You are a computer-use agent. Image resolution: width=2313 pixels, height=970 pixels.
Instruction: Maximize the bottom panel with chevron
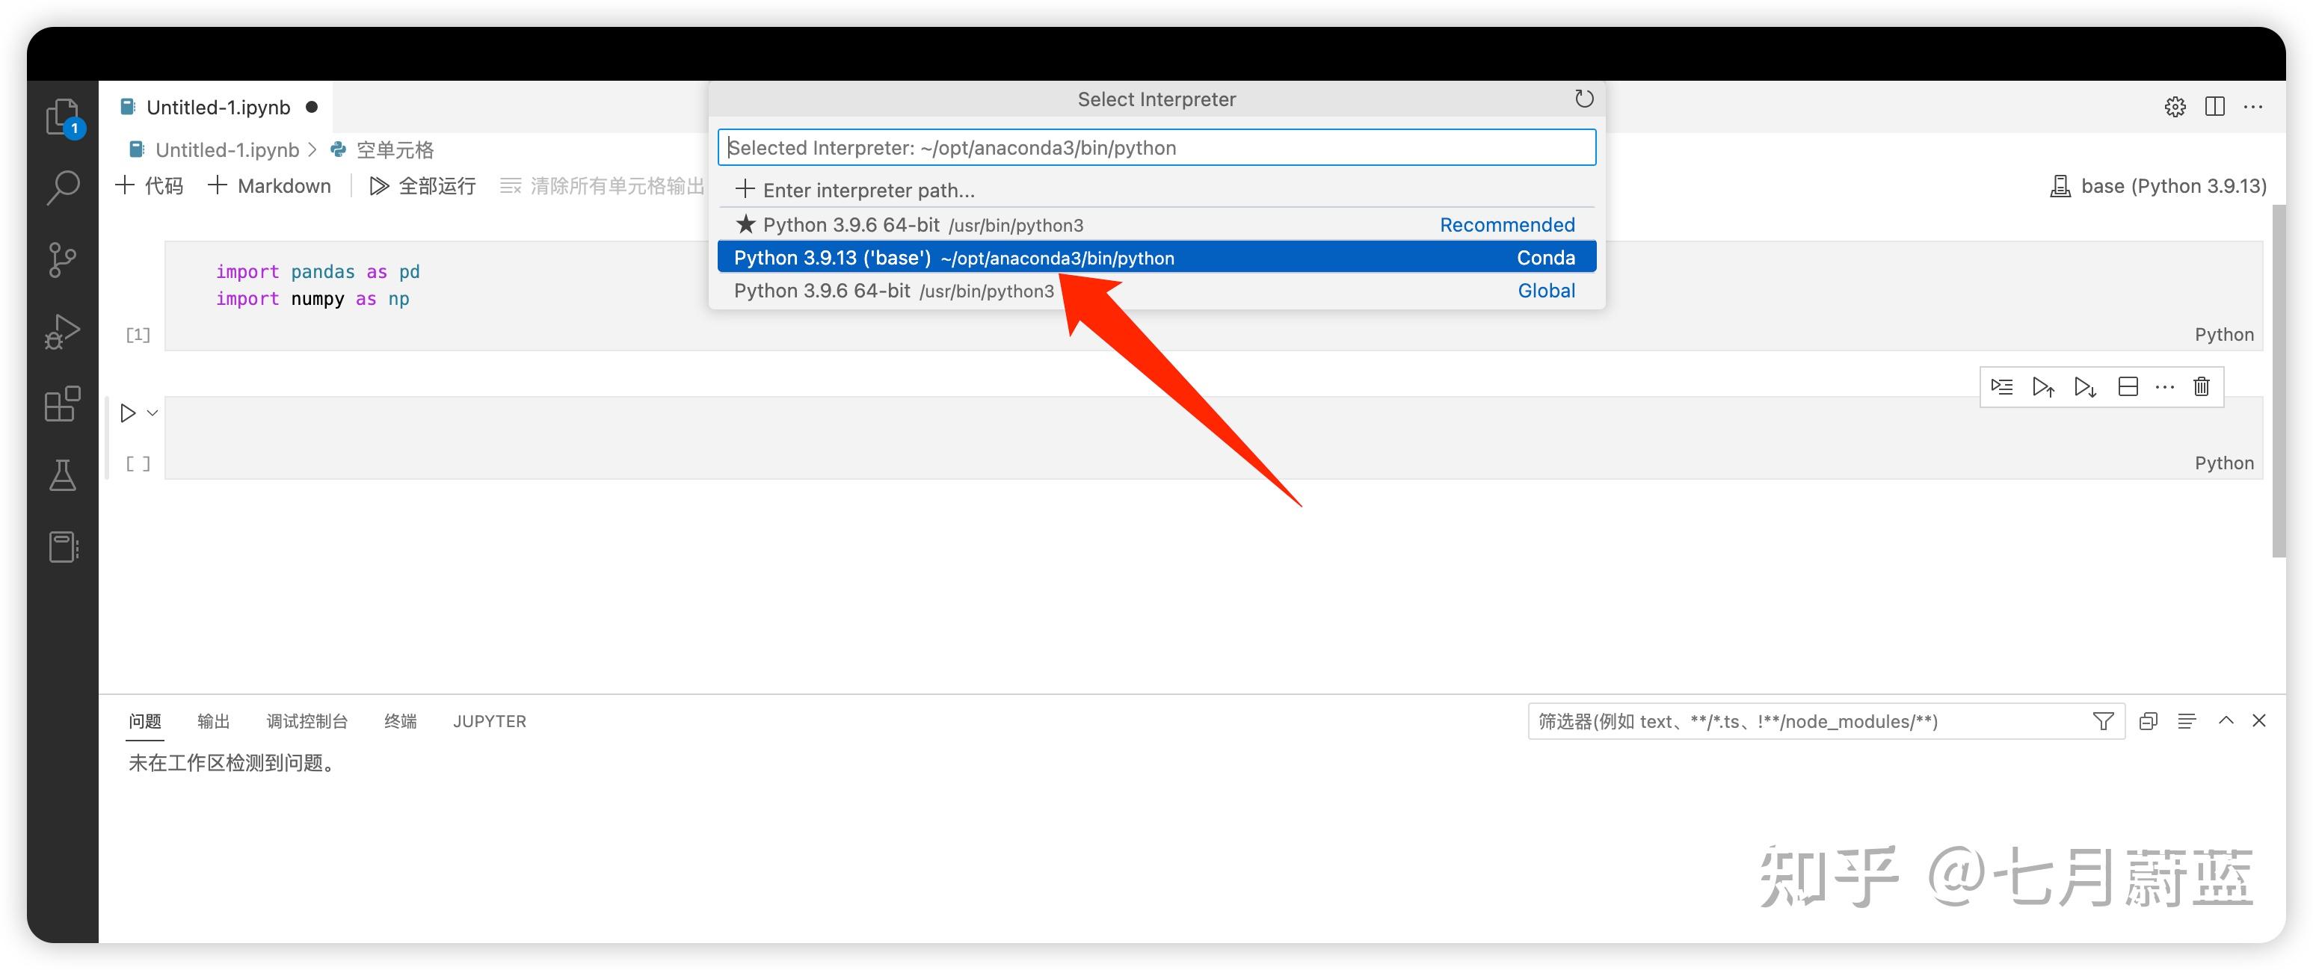(2226, 720)
